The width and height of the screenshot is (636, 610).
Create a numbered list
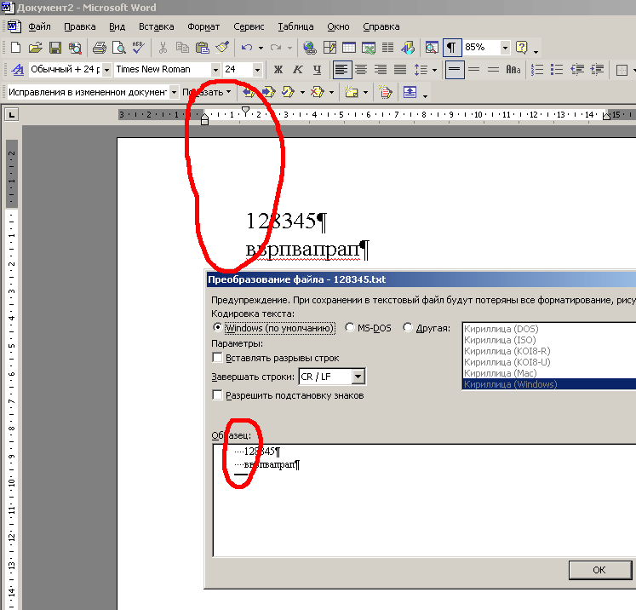(x=537, y=69)
